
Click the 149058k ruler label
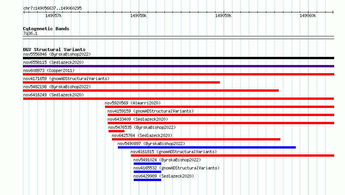click(x=138, y=15)
